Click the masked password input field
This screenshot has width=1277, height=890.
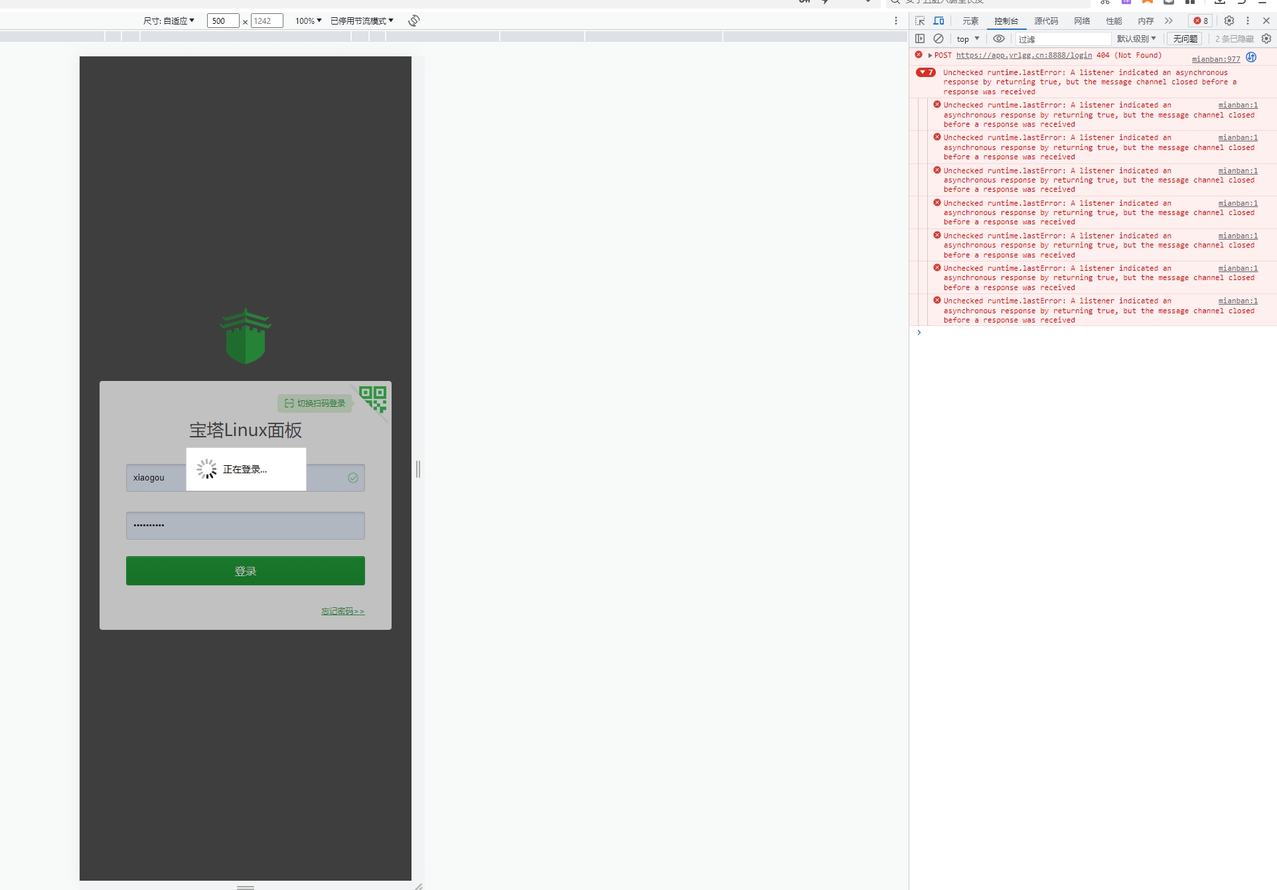[x=246, y=526]
